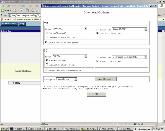Open Adobe Photoshop from the taskbar
The image size is (165, 131).
(89, 129)
